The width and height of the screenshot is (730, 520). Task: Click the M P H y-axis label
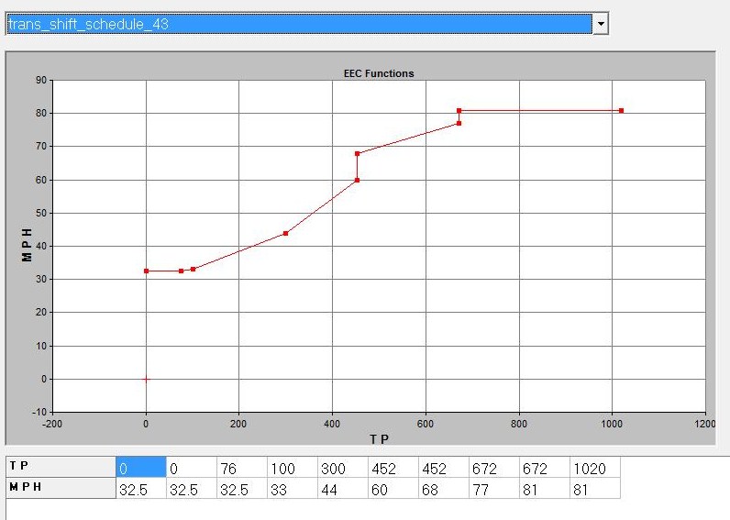pos(27,245)
